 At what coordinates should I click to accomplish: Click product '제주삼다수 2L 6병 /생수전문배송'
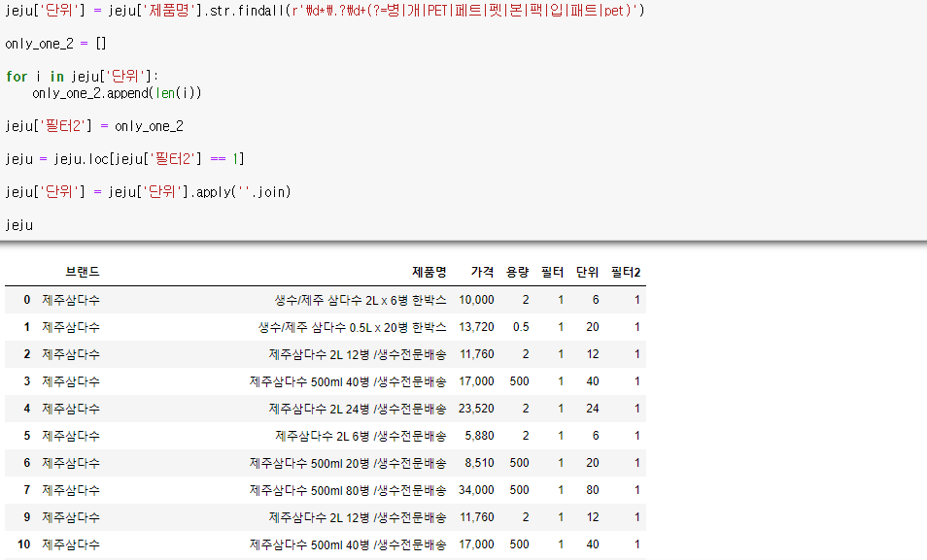pyautogui.click(x=360, y=436)
